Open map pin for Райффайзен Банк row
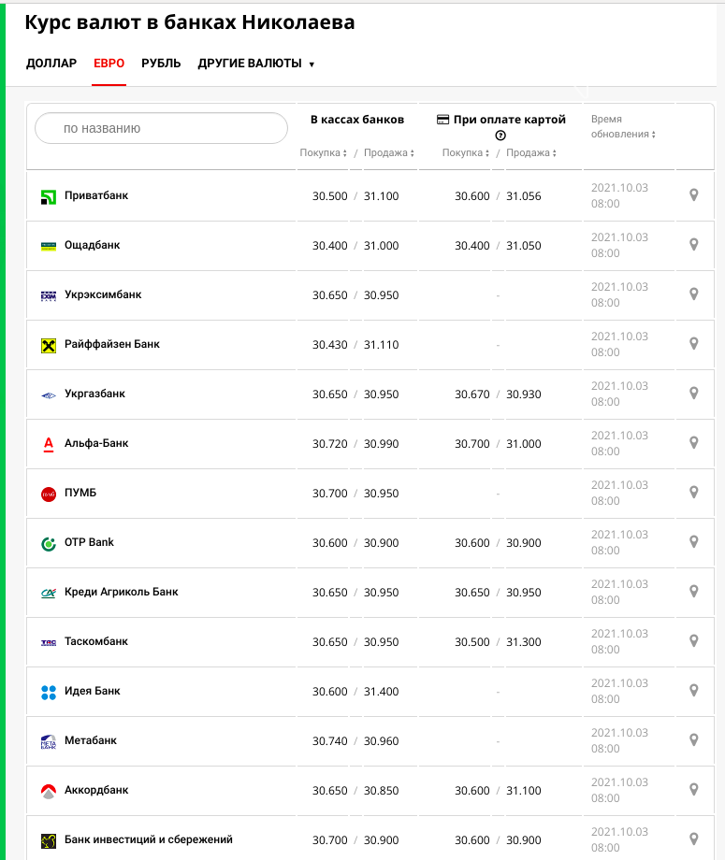The height and width of the screenshot is (860, 725). [694, 344]
